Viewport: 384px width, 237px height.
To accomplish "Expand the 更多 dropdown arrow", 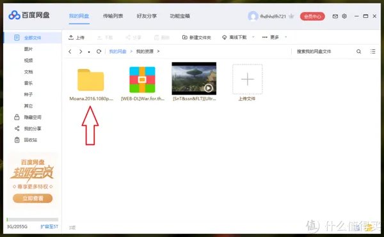I will click(286, 37).
